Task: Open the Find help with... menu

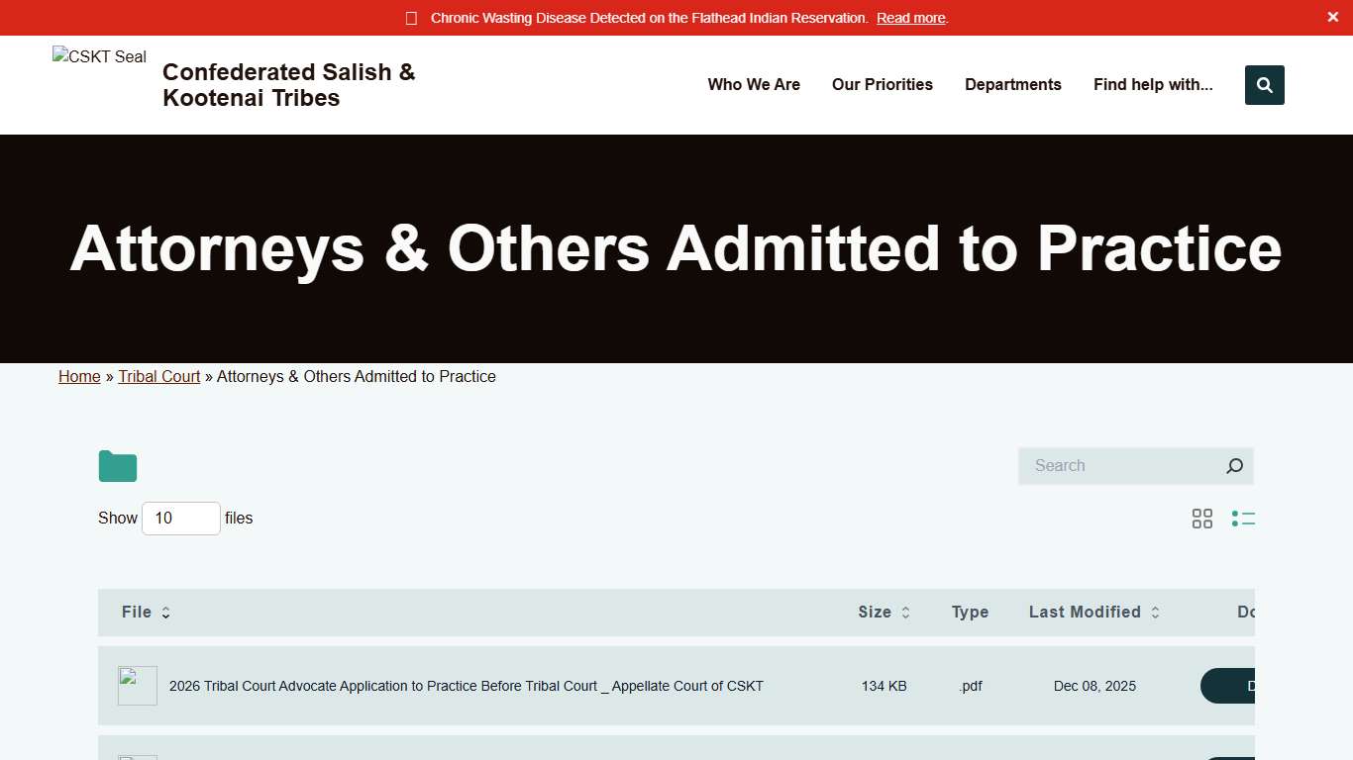Action: pyautogui.click(x=1152, y=85)
